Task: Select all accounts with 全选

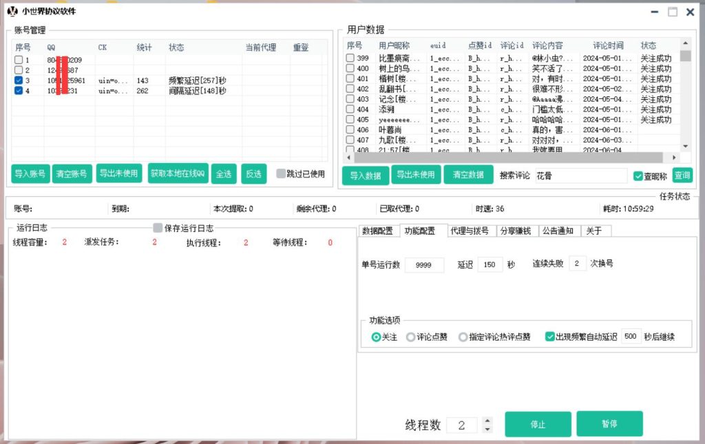Action: (x=224, y=173)
